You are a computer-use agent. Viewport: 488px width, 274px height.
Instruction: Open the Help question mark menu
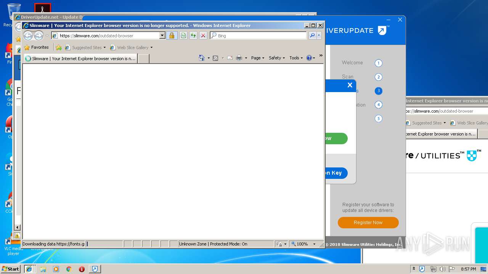(311, 58)
